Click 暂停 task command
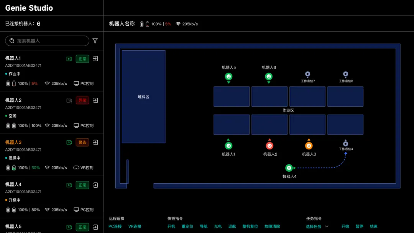The width and height of the screenshot is (414, 233). 359,226
